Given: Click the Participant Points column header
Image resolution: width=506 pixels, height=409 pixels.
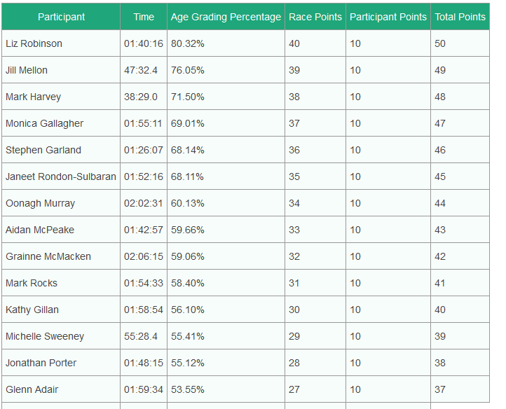Looking at the screenshot, I should tap(388, 17).
